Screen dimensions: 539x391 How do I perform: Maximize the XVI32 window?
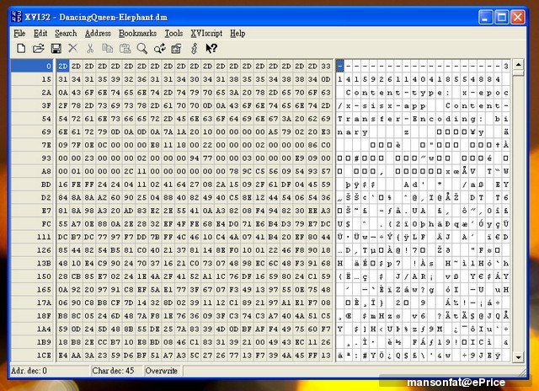502,17
